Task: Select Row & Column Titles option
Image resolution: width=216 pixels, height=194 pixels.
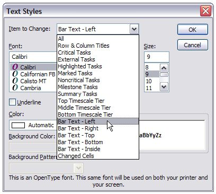Action: pos(98,46)
